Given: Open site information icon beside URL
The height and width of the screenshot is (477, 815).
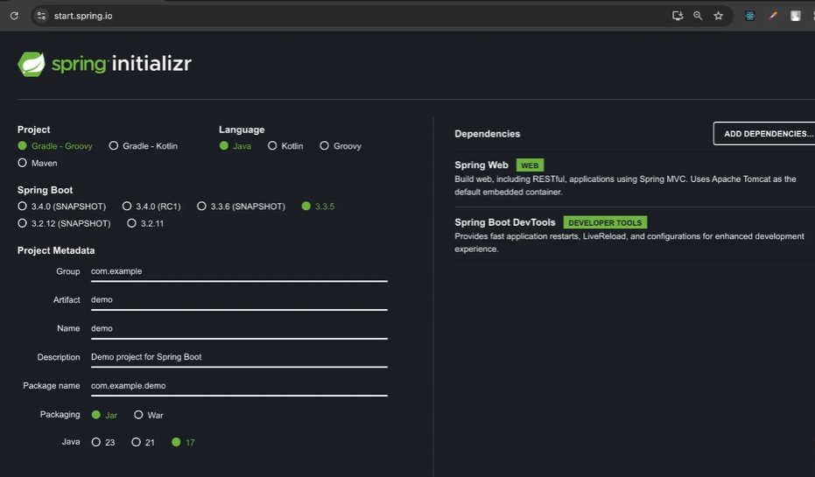Looking at the screenshot, I should [x=42, y=16].
